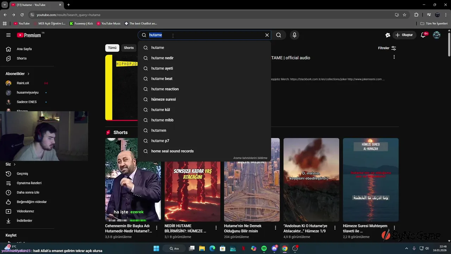Open Tüm Yer İşaretleri bookmarks folder

coord(434,24)
